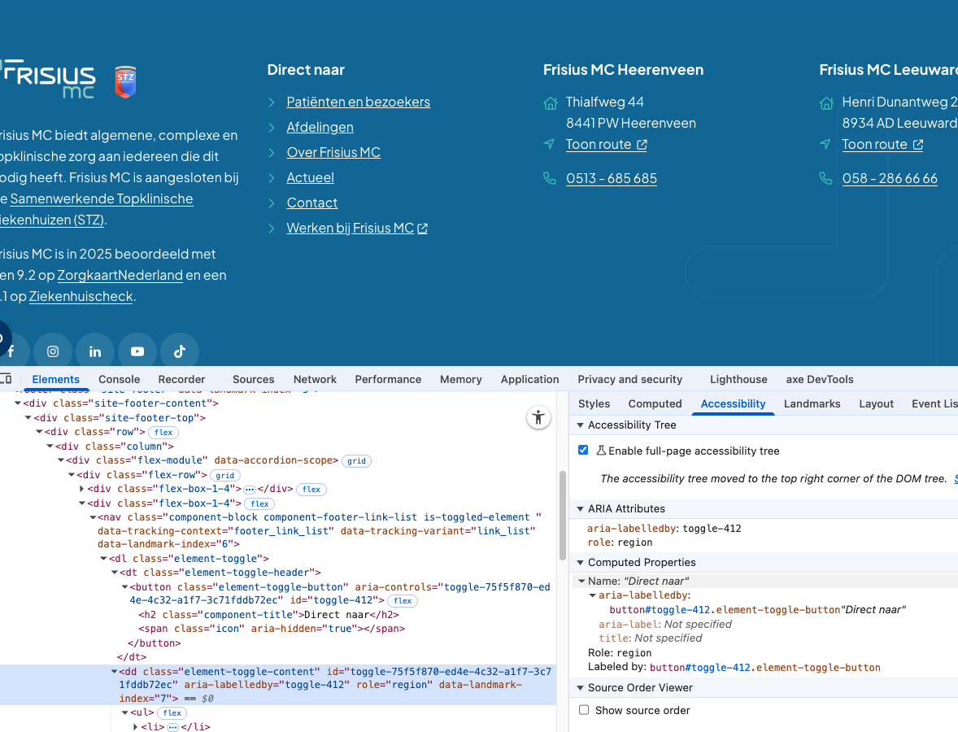Click the Elements panel vertical scrollbar
Viewport: 958px width, 732px height.
(x=563, y=516)
